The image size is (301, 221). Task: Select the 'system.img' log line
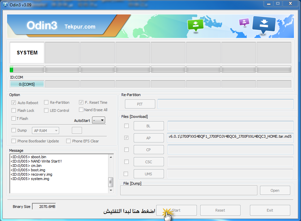click(x=30, y=179)
